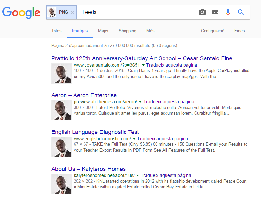Click thumbnail of the Aeron result

61,110
